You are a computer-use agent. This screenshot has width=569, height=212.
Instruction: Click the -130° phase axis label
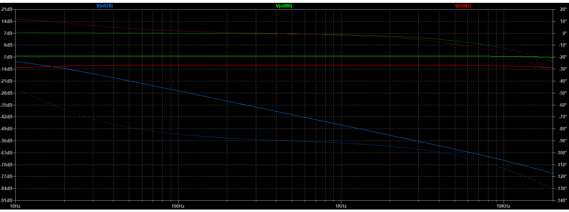(562, 189)
